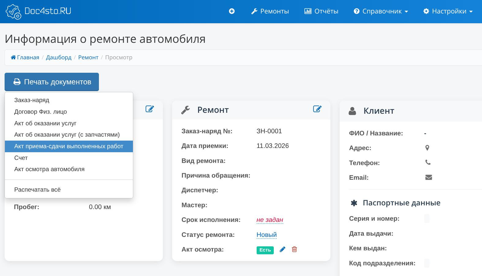482x276 pixels.
Task: Click the Информация о ремонте автомобиля heading
Action: click(105, 39)
